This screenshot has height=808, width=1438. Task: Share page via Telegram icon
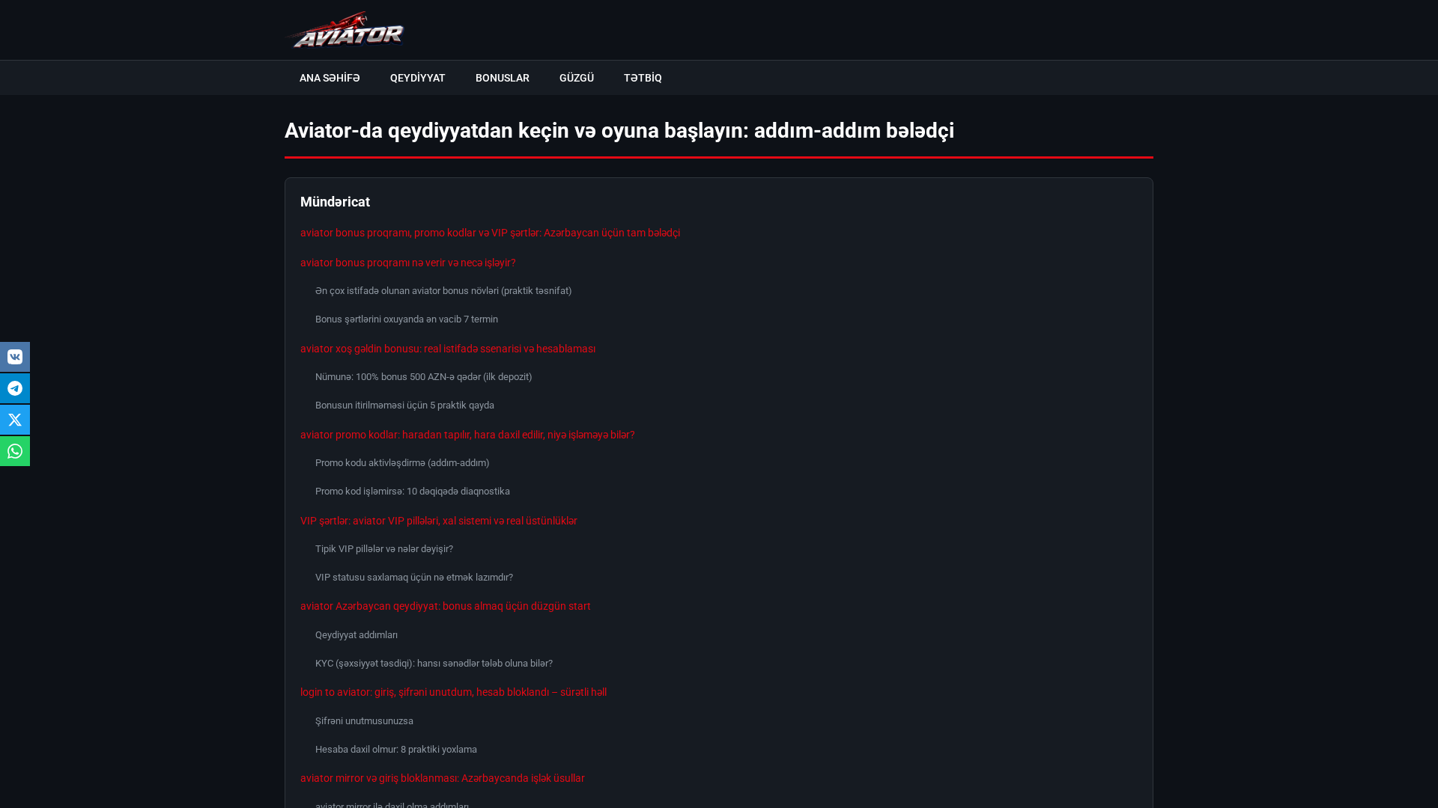[x=15, y=388]
